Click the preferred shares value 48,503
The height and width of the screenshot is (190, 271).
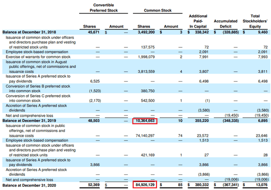click(94, 121)
